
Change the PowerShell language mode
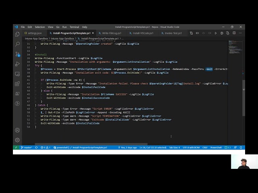click(x=216, y=148)
